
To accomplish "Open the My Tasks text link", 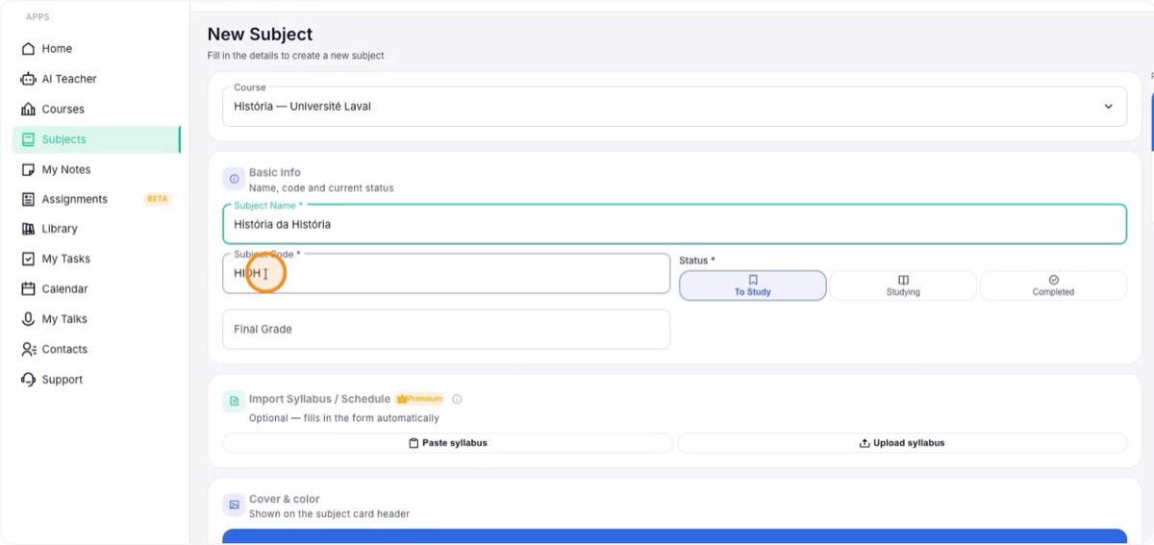I will 65,259.
